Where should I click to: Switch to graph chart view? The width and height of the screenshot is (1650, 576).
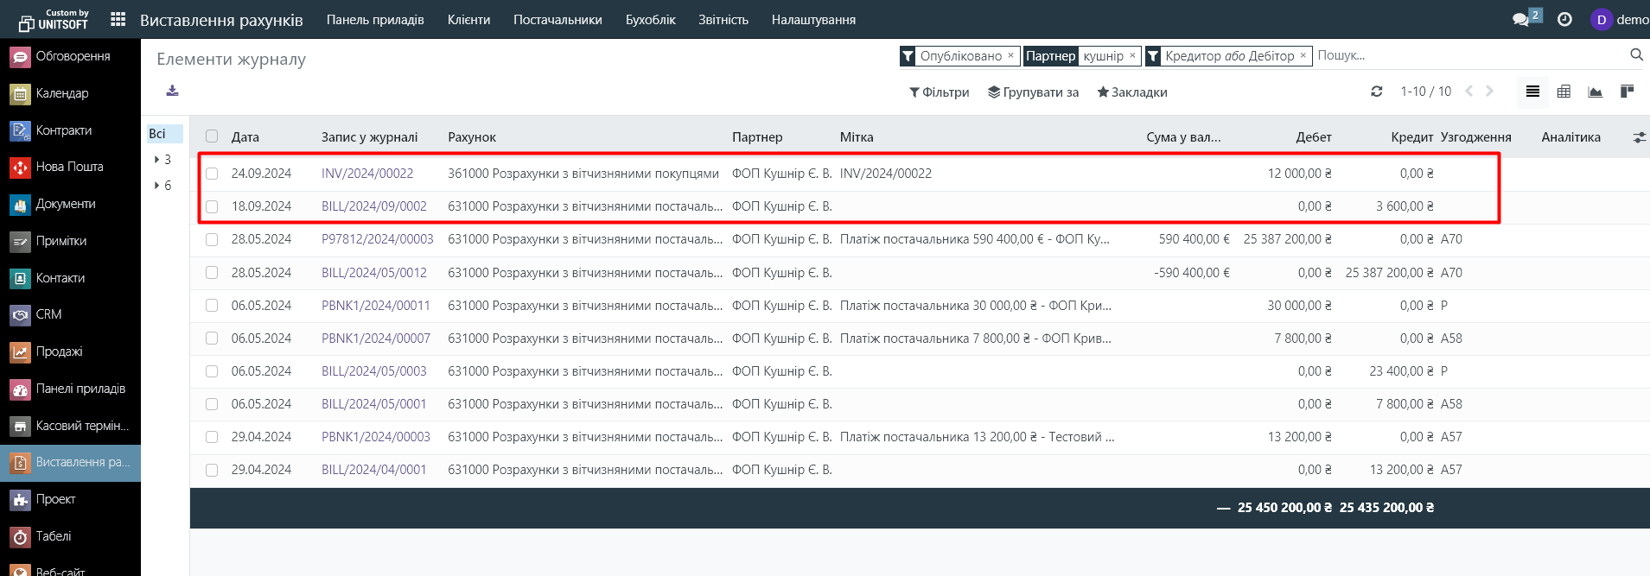(1595, 92)
